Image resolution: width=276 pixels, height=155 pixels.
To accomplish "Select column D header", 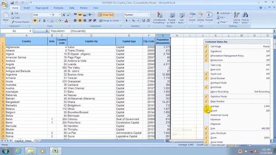I will click(91, 35).
